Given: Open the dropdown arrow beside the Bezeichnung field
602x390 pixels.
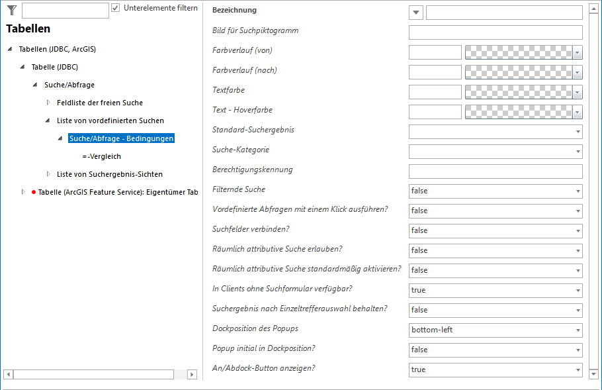Looking at the screenshot, I should point(415,12).
